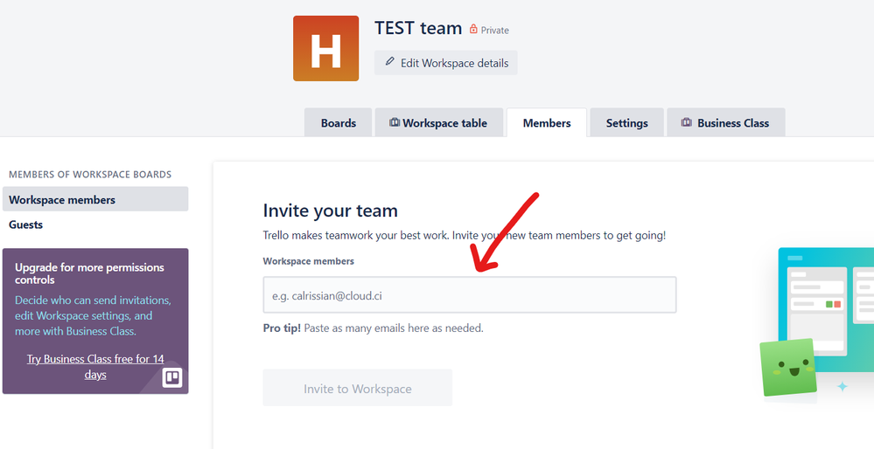Click Try Business Class free for 14 days link
Screen dimensions: 874x449
(95, 367)
